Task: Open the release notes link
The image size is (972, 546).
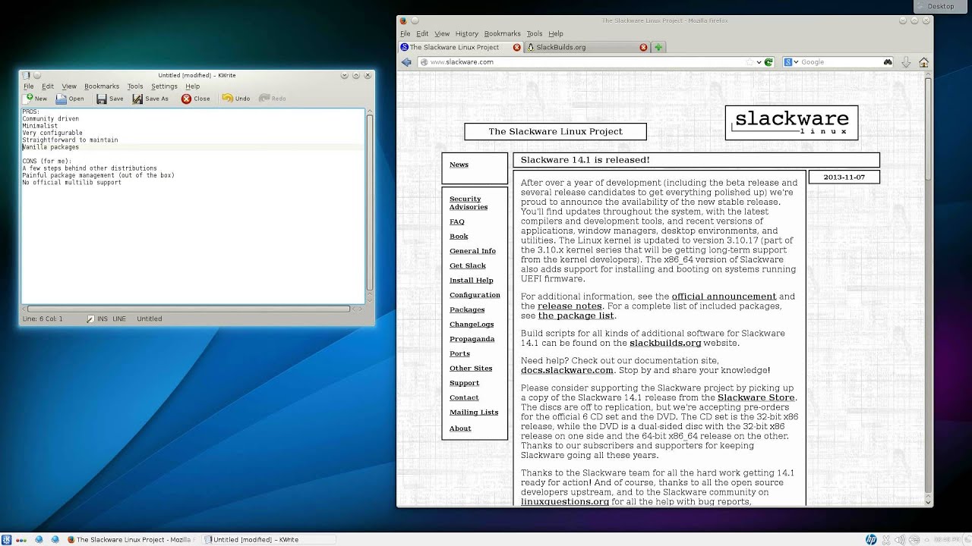Action: [x=570, y=306]
